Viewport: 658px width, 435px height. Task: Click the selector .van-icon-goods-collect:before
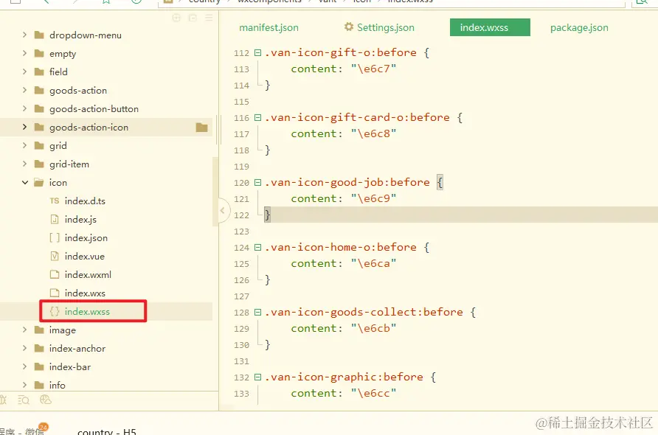point(364,312)
